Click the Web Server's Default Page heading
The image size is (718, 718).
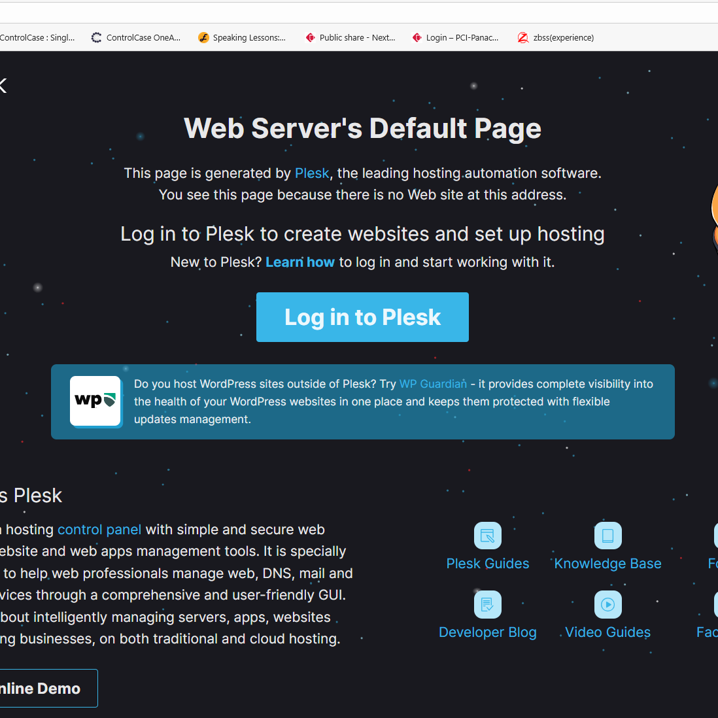pyautogui.click(x=362, y=128)
